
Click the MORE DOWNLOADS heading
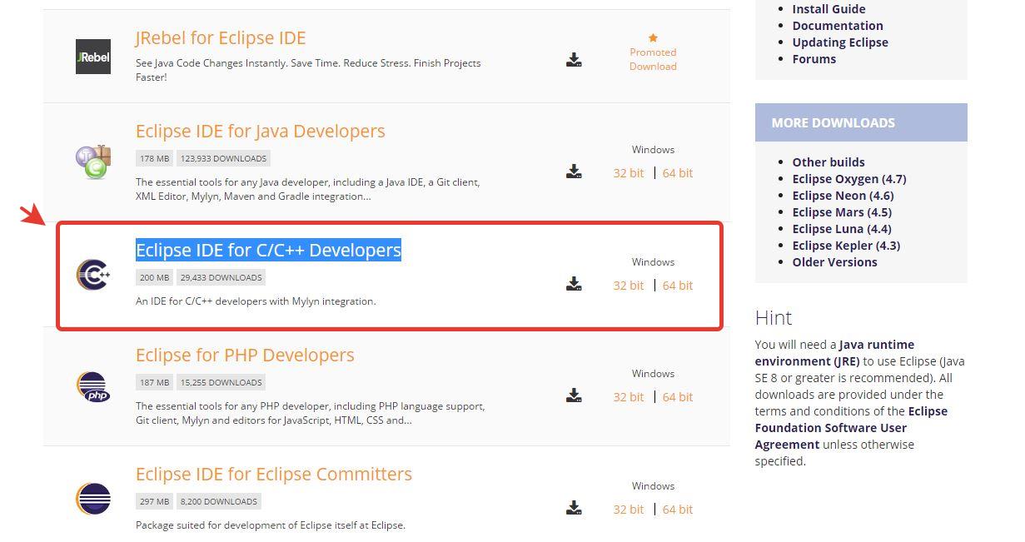click(833, 122)
